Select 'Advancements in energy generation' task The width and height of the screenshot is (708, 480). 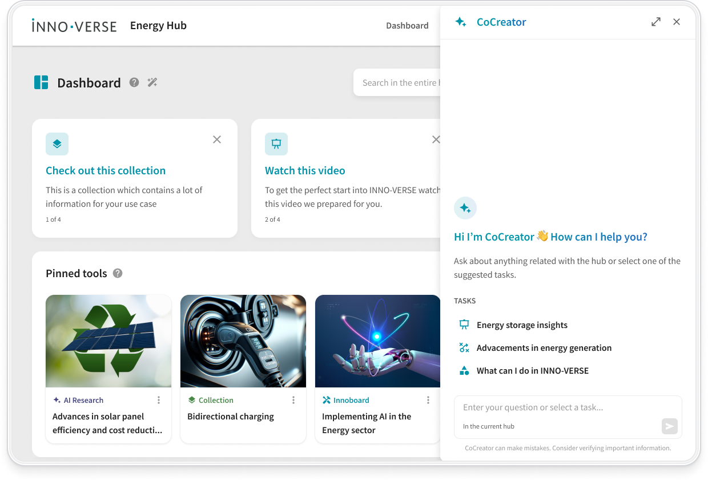coord(544,347)
